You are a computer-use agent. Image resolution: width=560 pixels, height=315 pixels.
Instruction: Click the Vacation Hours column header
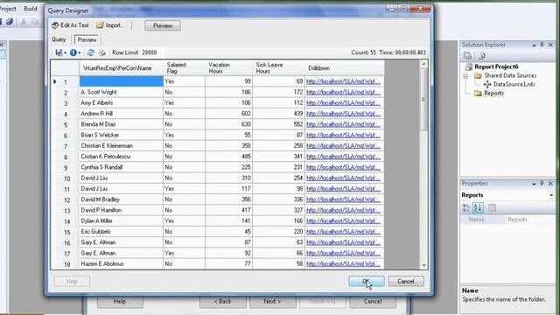pyautogui.click(x=228, y=68)
